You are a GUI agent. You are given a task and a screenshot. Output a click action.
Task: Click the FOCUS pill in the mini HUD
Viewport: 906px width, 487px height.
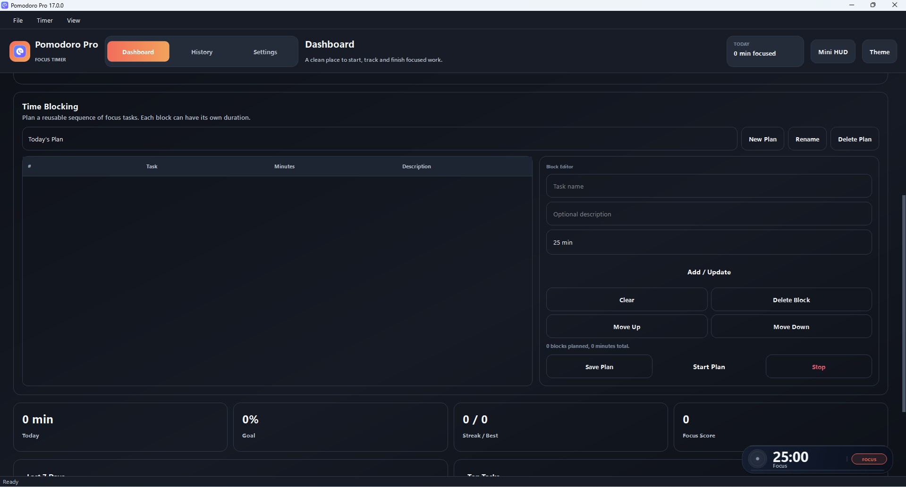[869, 459]
